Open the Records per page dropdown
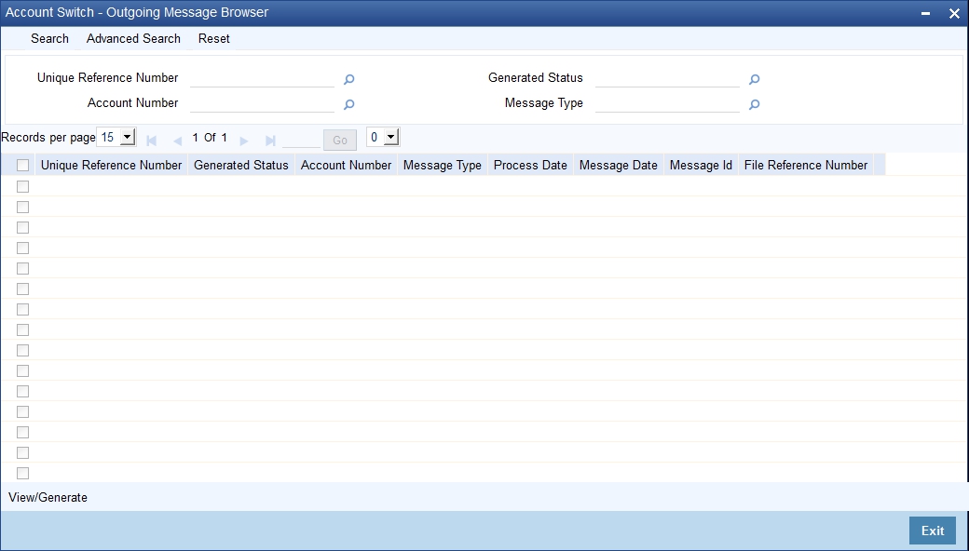The width and height of the screenshot is (969, 551). 116,137
